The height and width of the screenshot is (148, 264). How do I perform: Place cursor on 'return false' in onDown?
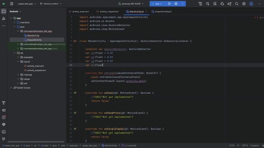point(100,101)
